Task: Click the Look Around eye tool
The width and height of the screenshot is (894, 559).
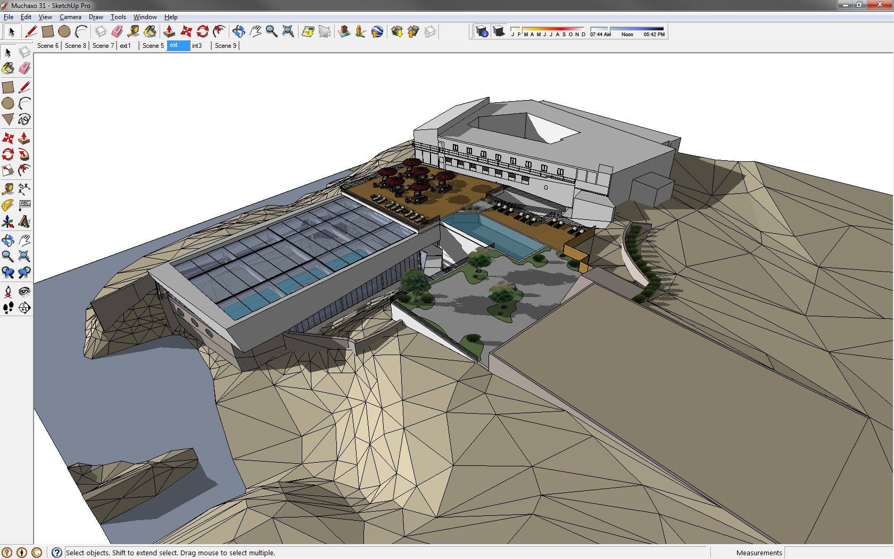Action: tap(24, 291)
